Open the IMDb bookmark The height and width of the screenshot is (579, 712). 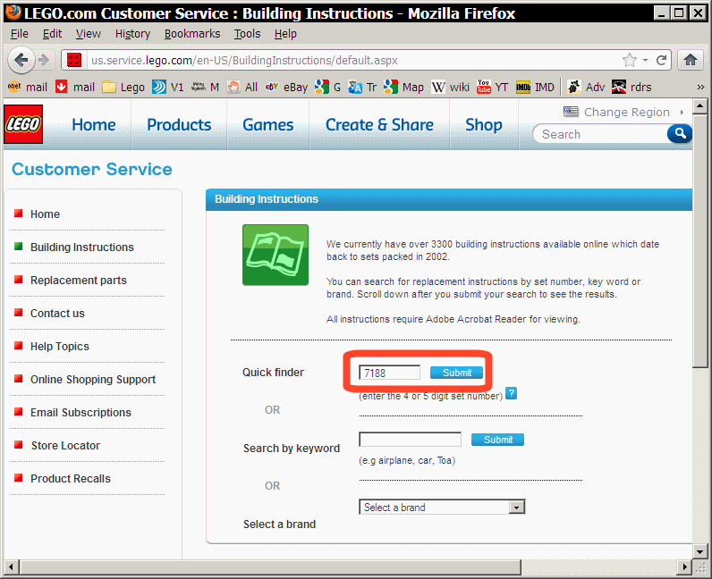click(535, 87)
